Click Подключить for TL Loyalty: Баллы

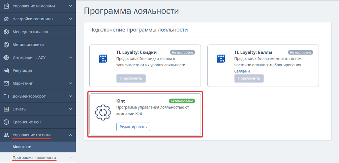click(x=249, y=78)
